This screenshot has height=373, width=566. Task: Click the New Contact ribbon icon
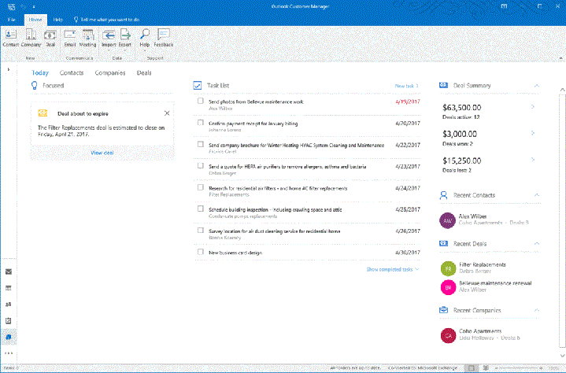pos(10,35)
